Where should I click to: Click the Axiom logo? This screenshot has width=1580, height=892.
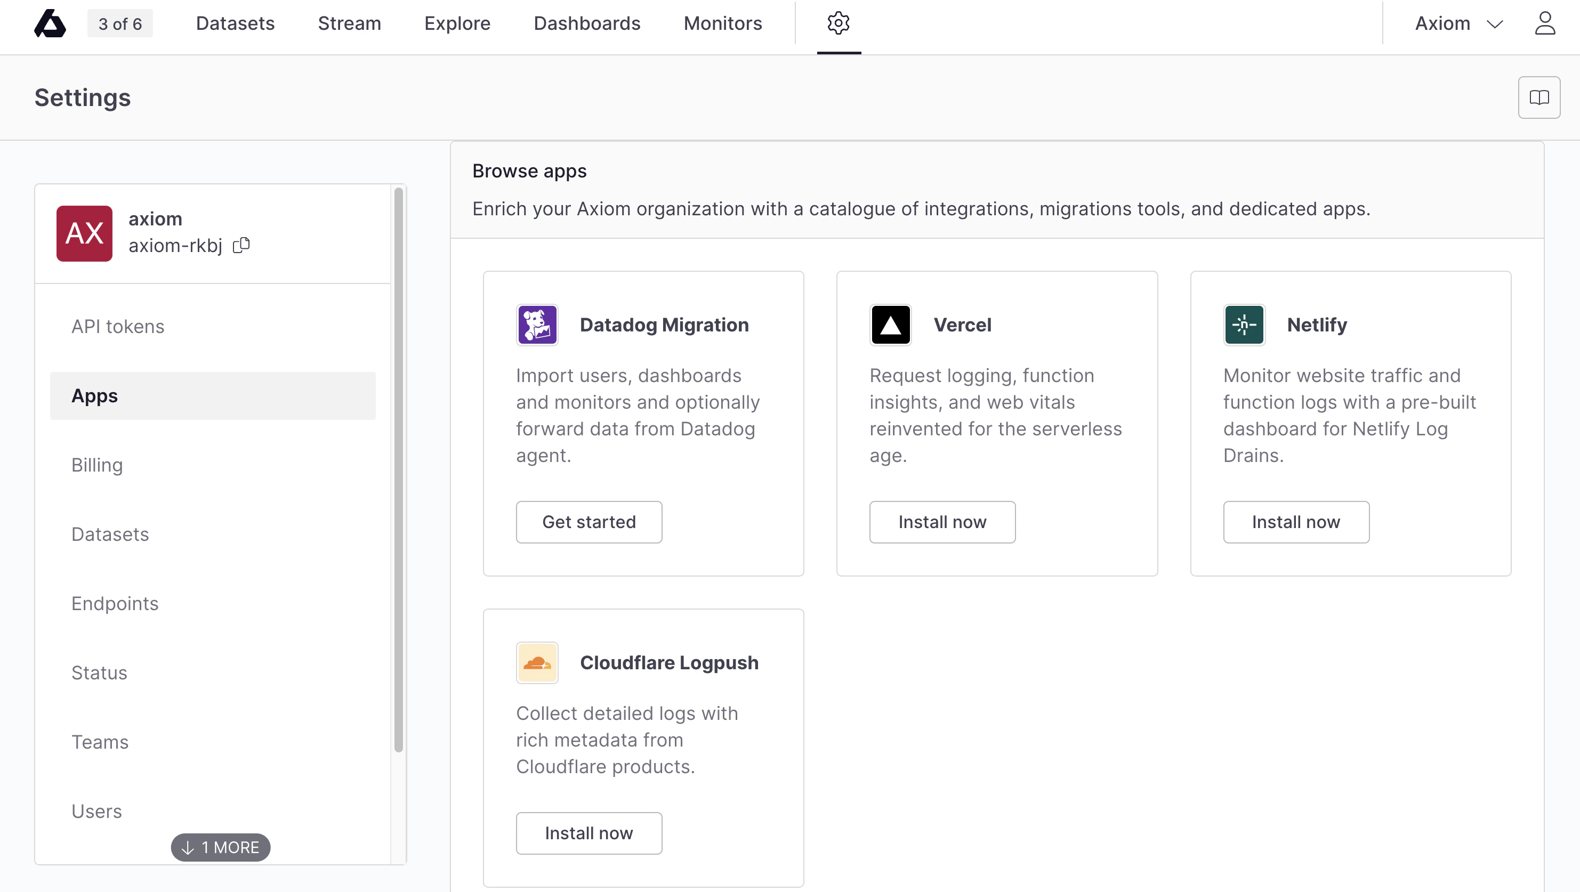pos(50,24)
